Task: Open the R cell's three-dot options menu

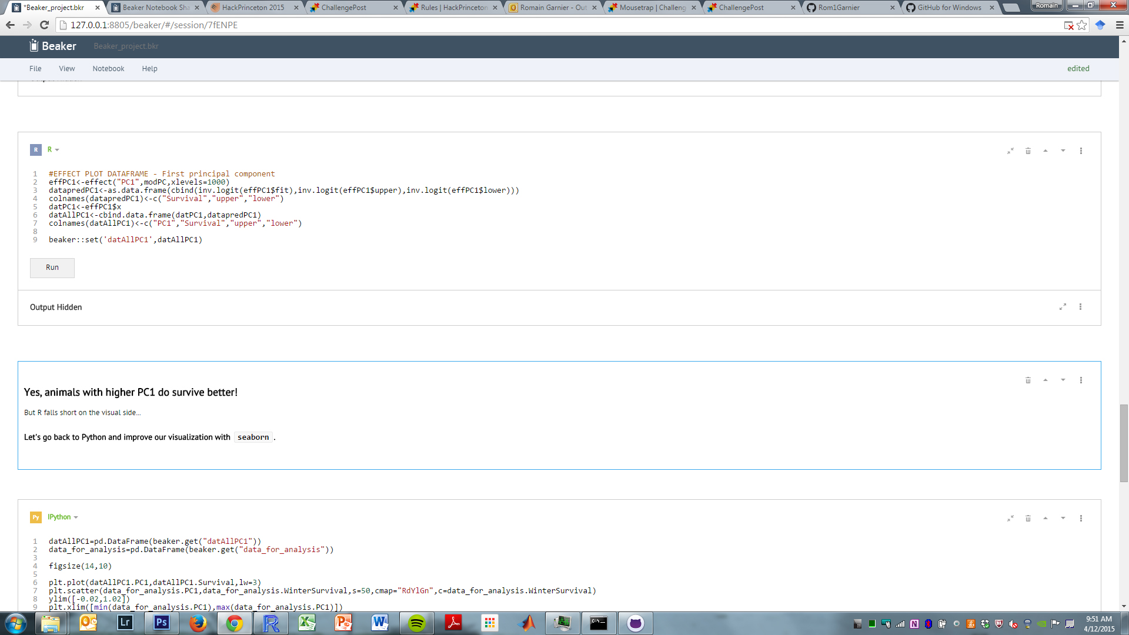Action: coord(1081,151)
